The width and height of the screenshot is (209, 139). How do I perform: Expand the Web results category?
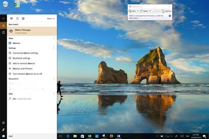pyautogui.click(x=54, y=94)
